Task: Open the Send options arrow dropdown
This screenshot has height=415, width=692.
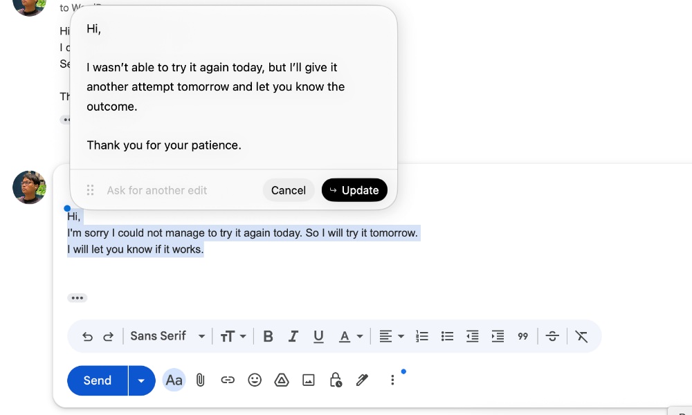Action: click(141, 380)
